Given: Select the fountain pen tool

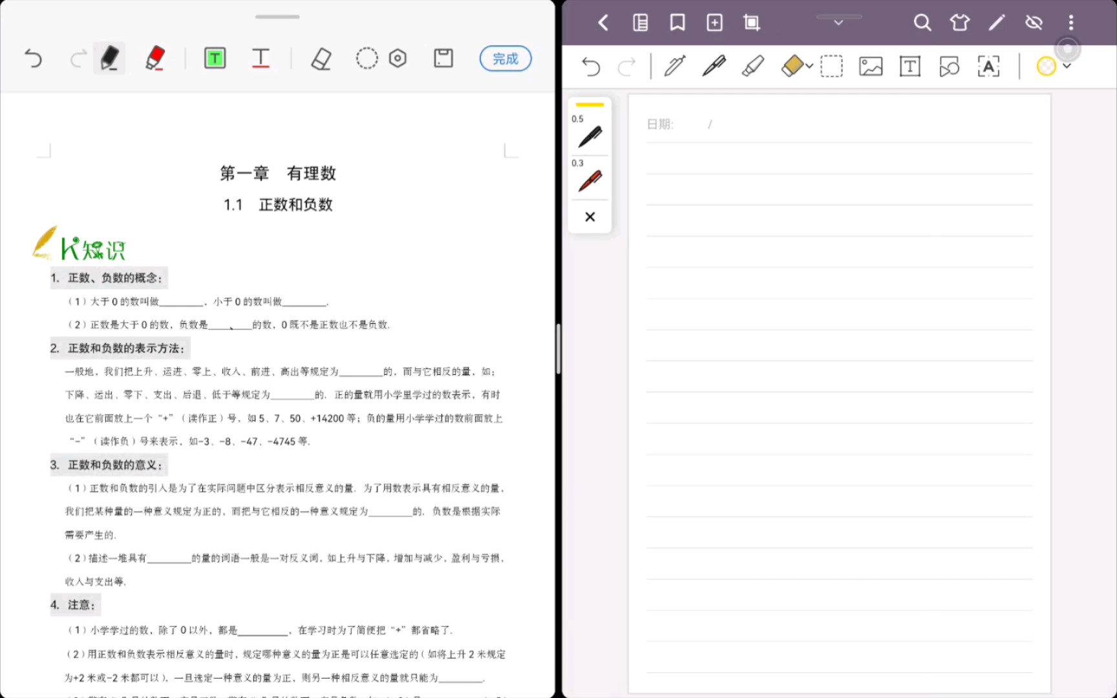Looking at the screenshot, I should coord(674,65).
